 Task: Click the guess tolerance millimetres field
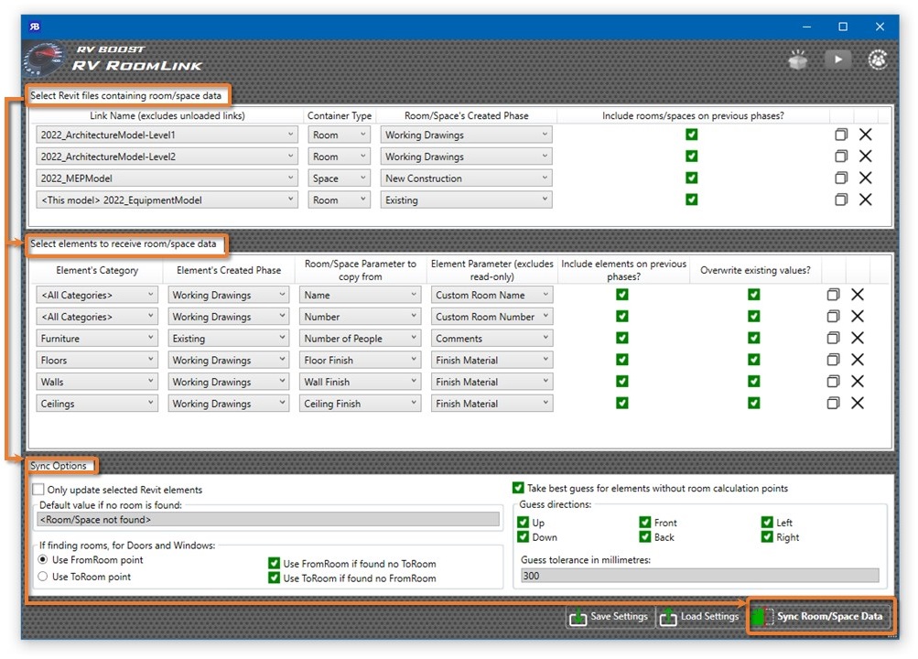click(x=699, y=576)
